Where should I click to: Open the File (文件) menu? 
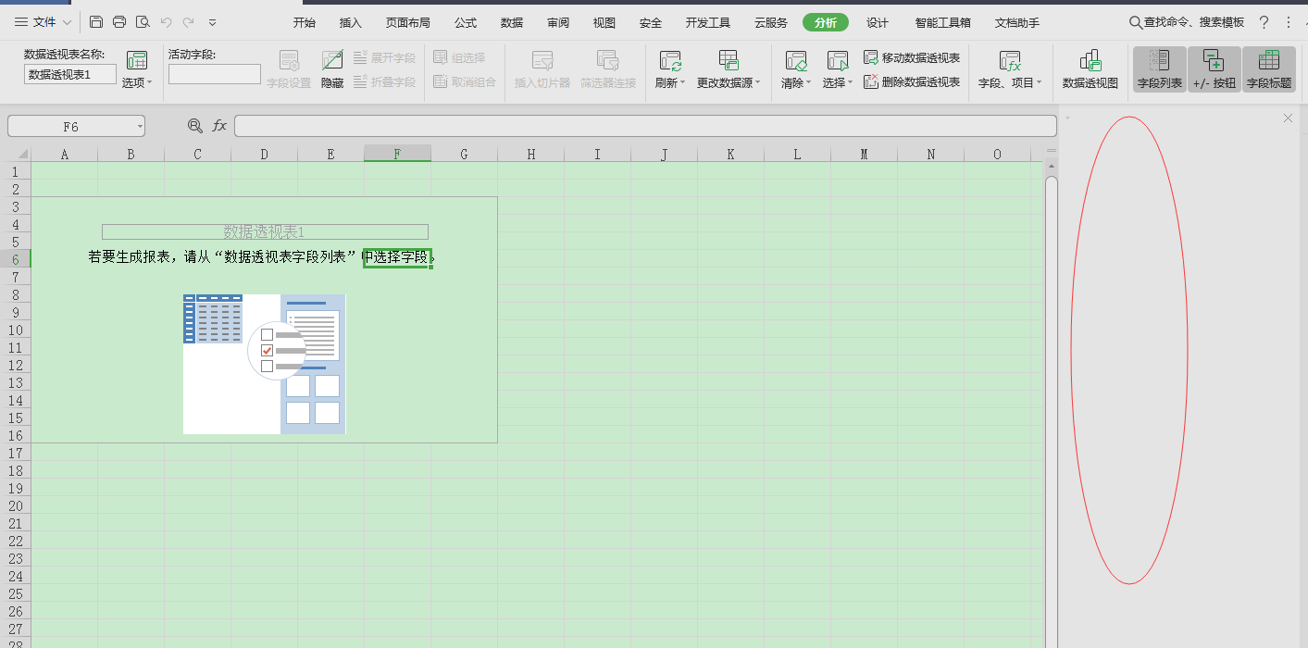[44, 22]
